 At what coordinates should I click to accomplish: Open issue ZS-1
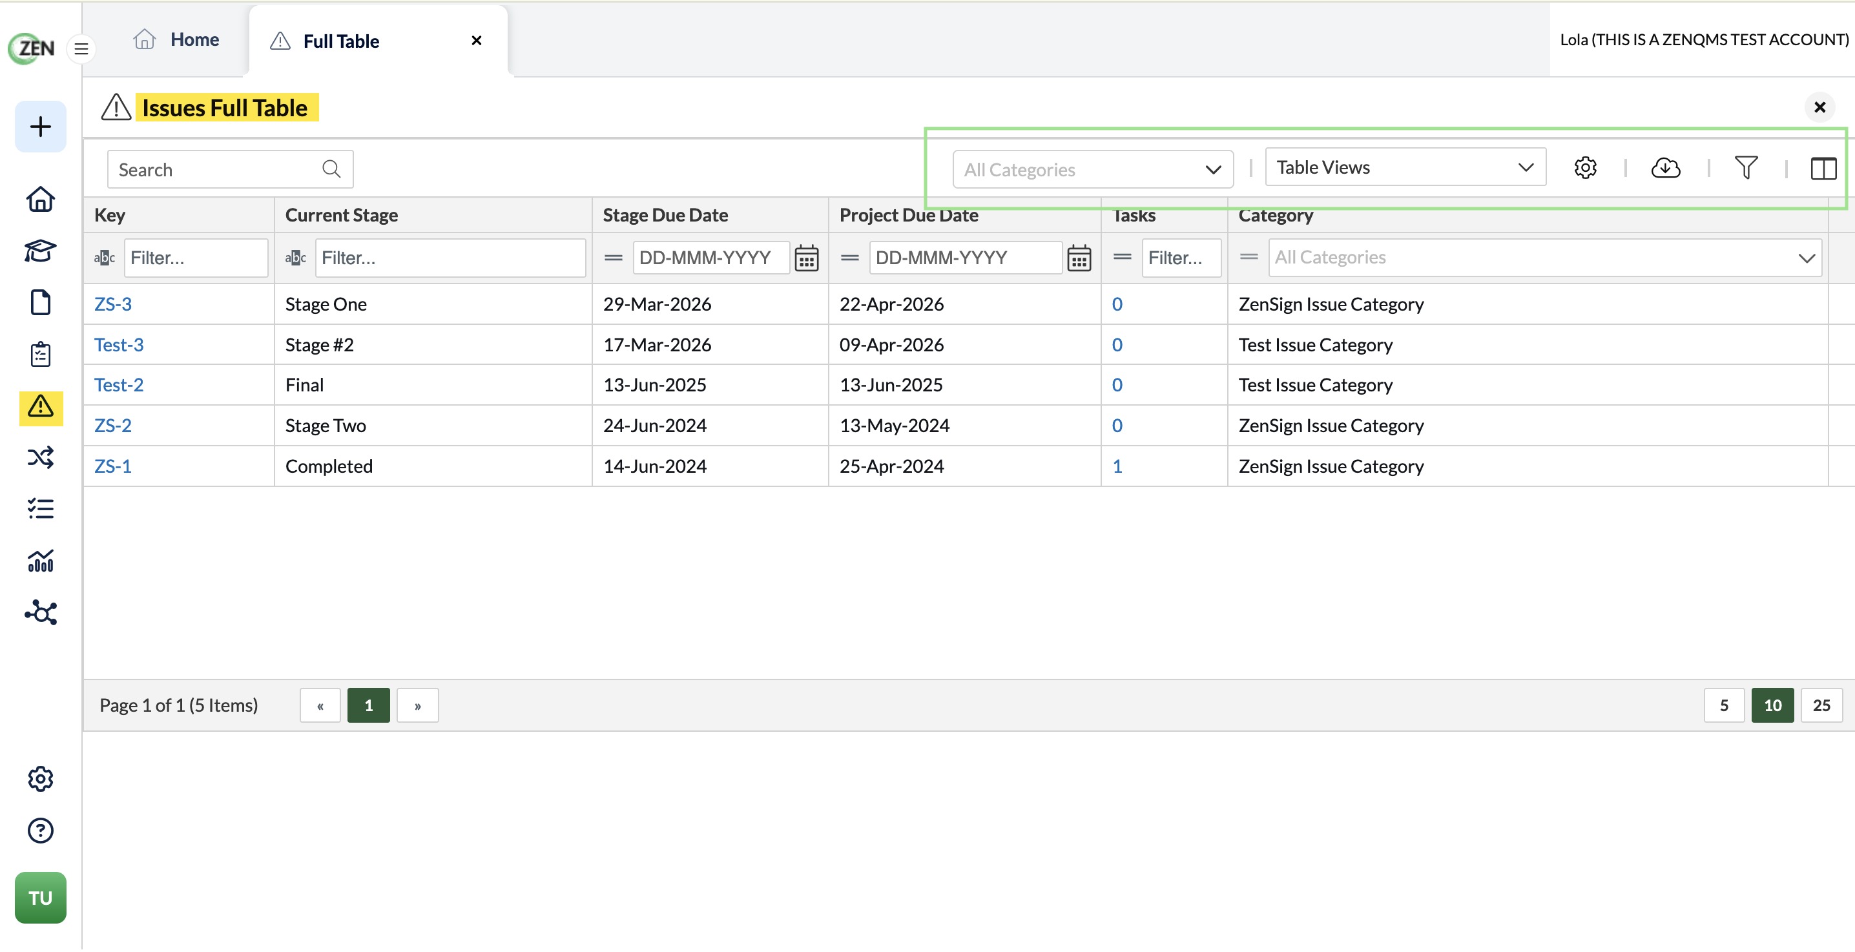[113, 467]
